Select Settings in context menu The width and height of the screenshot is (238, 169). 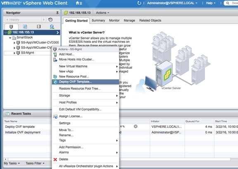click(x=86, y=123)
